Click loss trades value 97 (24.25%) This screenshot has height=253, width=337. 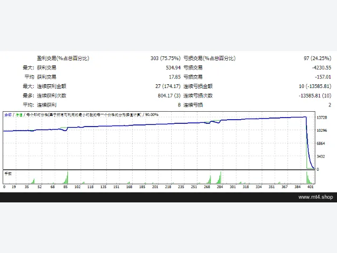click(317, 59)
